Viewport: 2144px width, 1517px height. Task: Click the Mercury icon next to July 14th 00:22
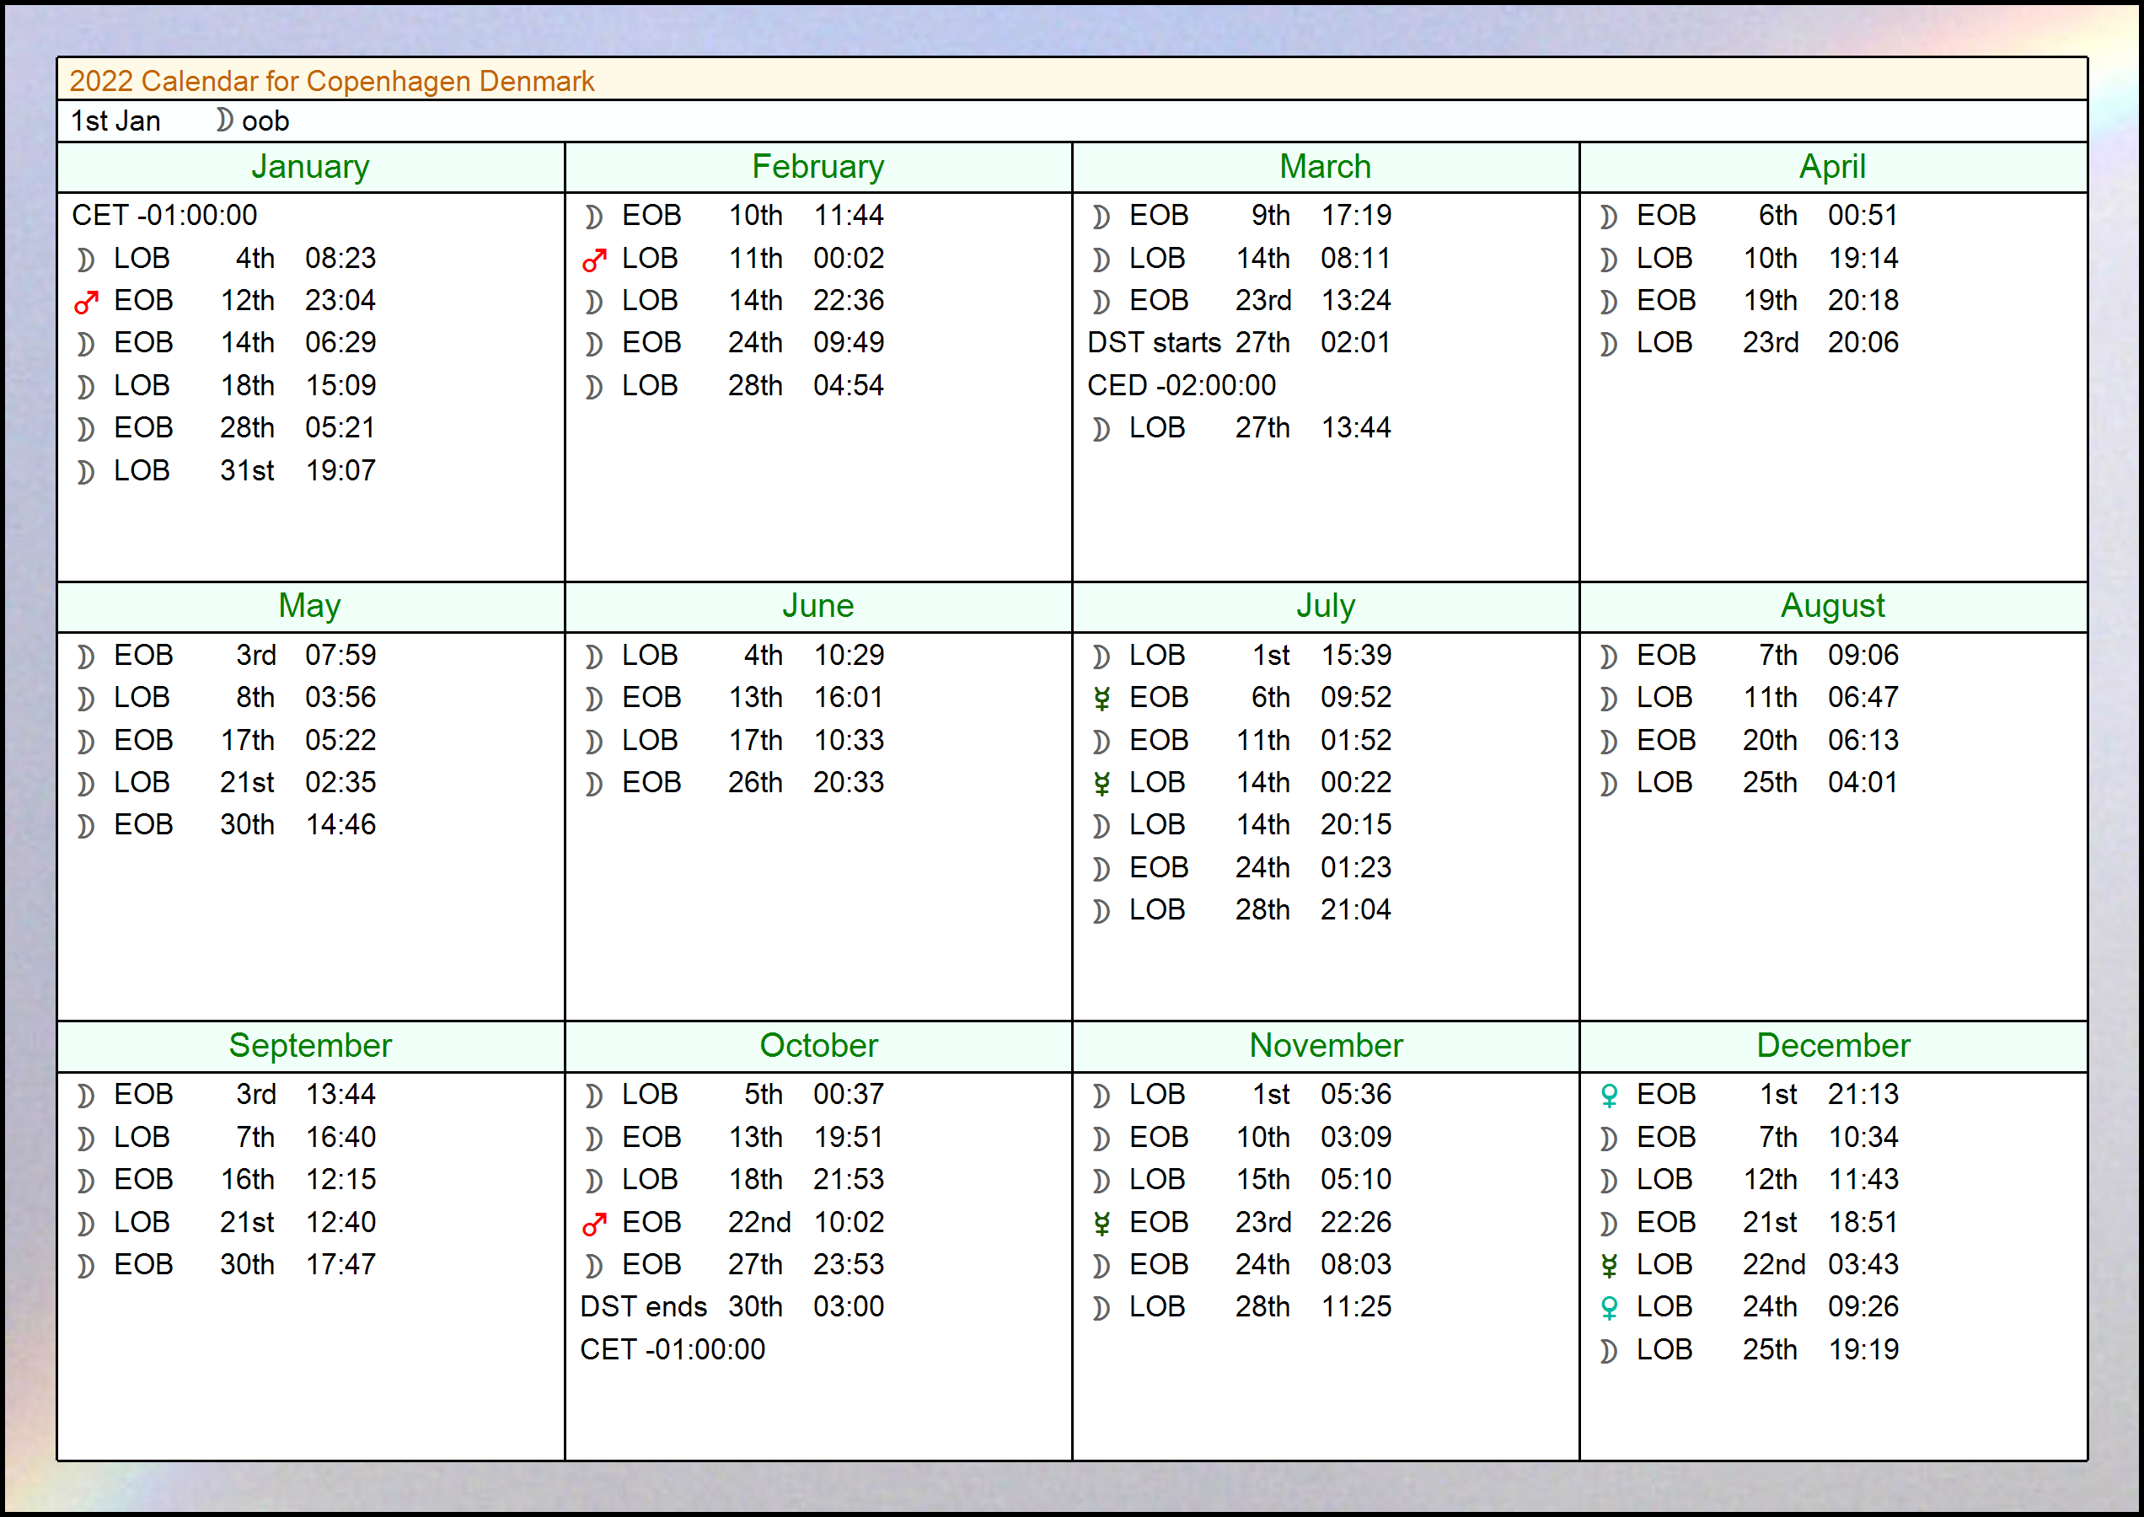click(1102, 784)
